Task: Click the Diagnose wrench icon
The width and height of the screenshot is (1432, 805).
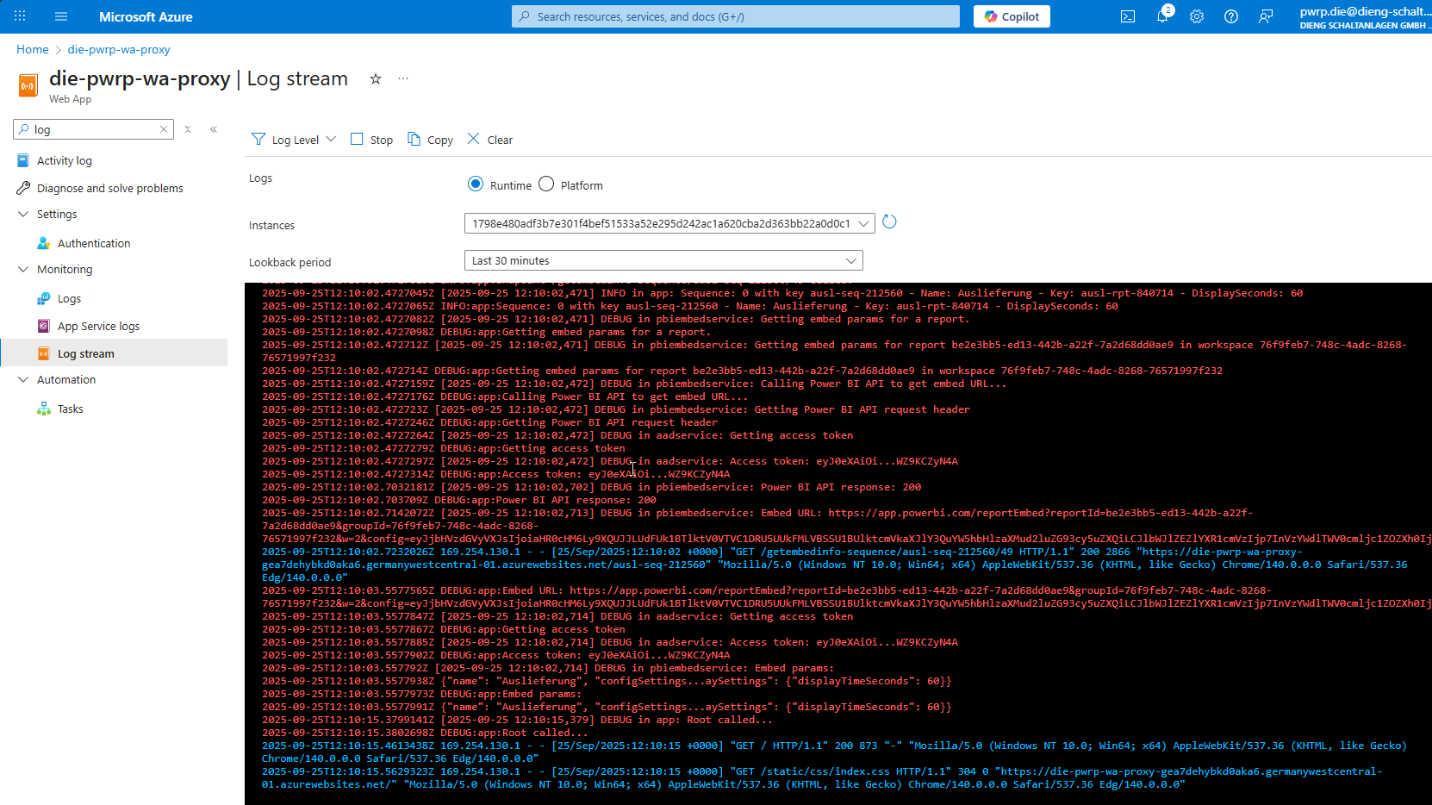Action: click(x=23, y=188)
